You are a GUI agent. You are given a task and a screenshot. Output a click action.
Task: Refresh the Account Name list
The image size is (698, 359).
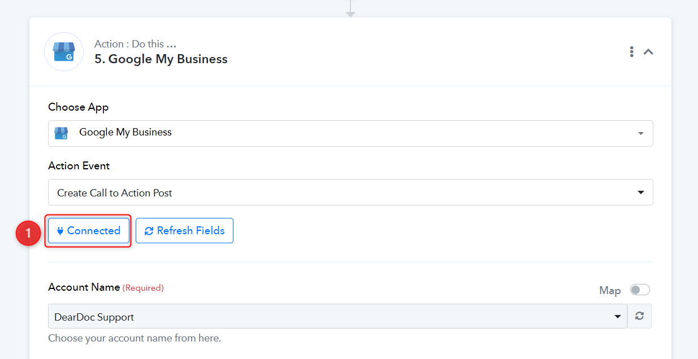tap(639, 316)
